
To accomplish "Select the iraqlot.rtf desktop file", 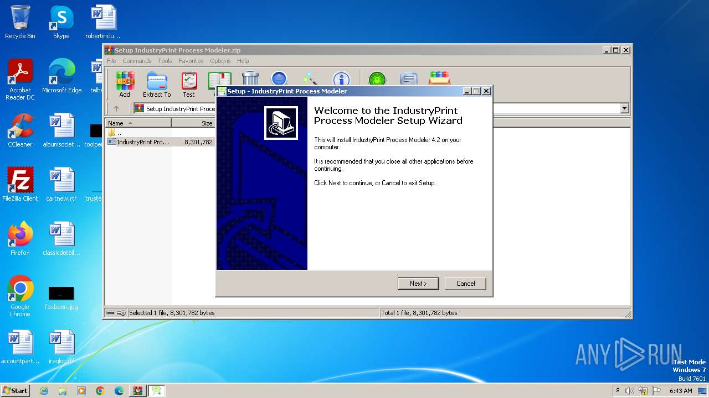I will (61, 347).
